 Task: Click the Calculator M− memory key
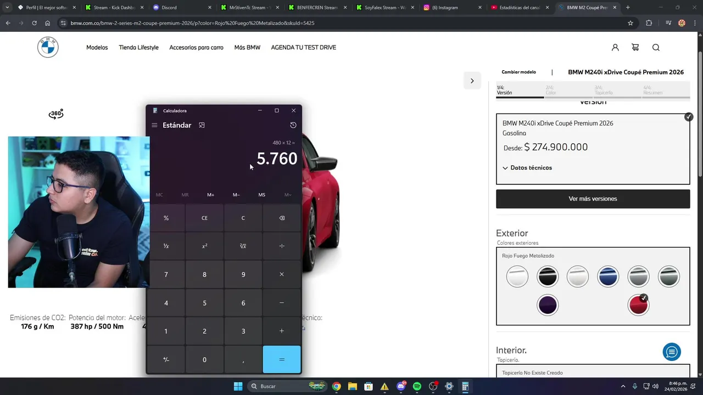pyautogui.click(x=236, y=195)
